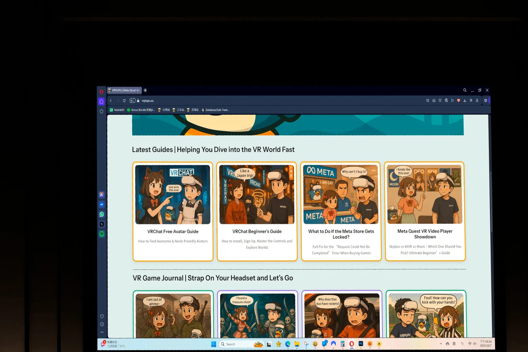Screen dimensions: 528x352
Task: Open taskbar clock showing 04:34
Action: [486, 344]
